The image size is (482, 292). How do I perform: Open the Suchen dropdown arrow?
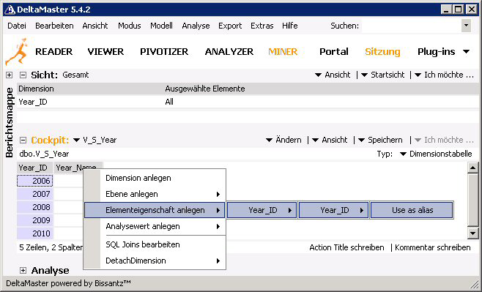point(466,26)
